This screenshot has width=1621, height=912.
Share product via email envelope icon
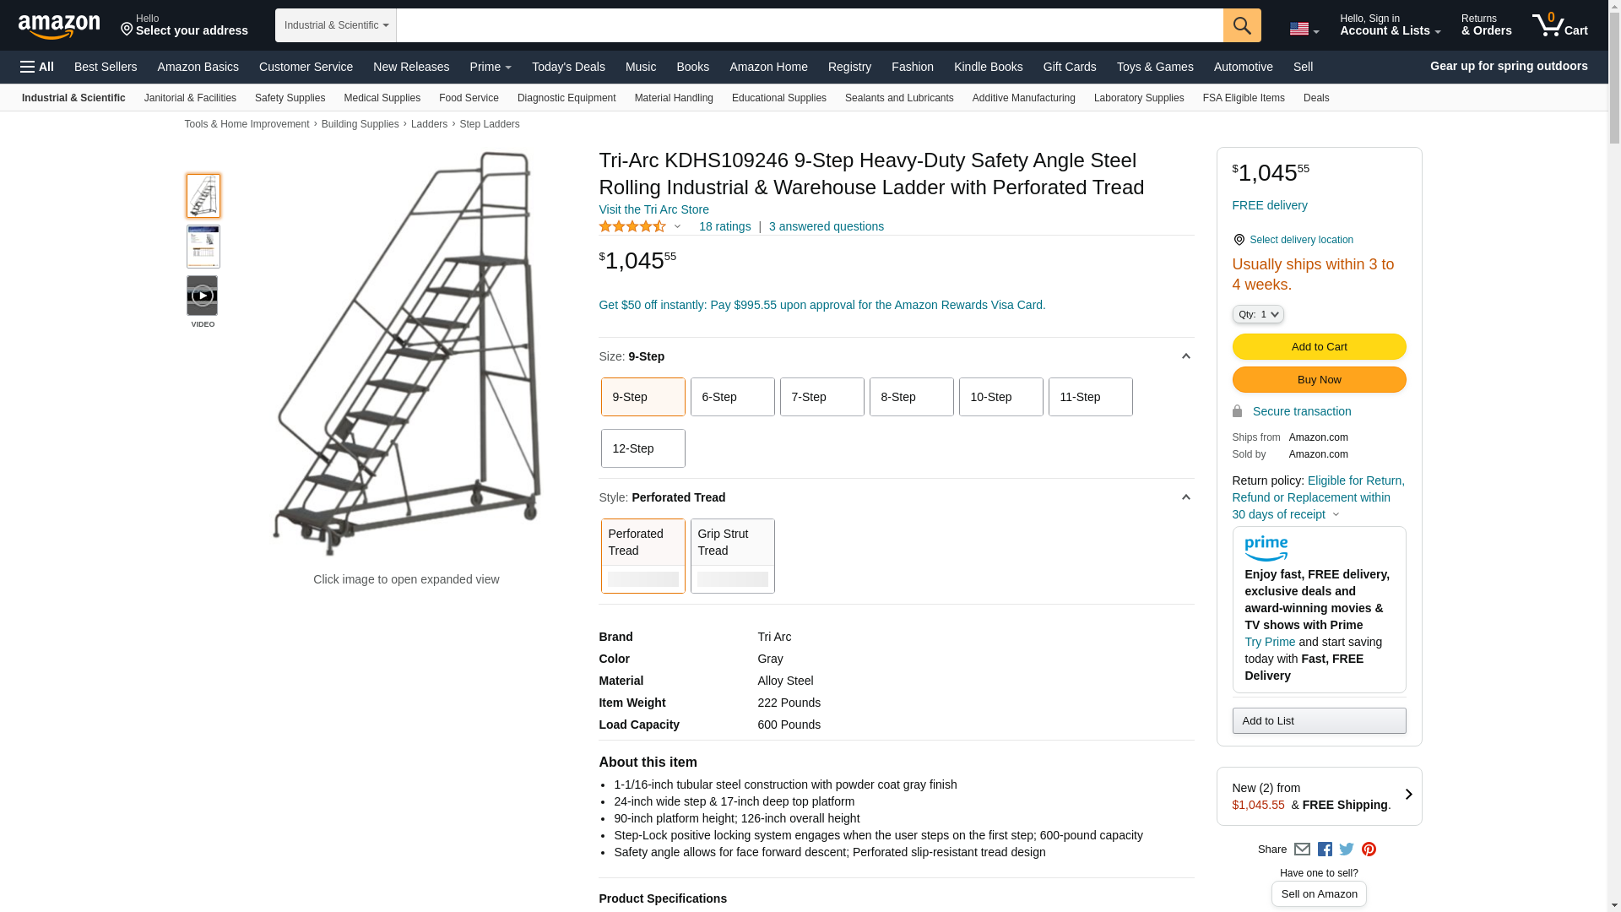pos(1302,850)
